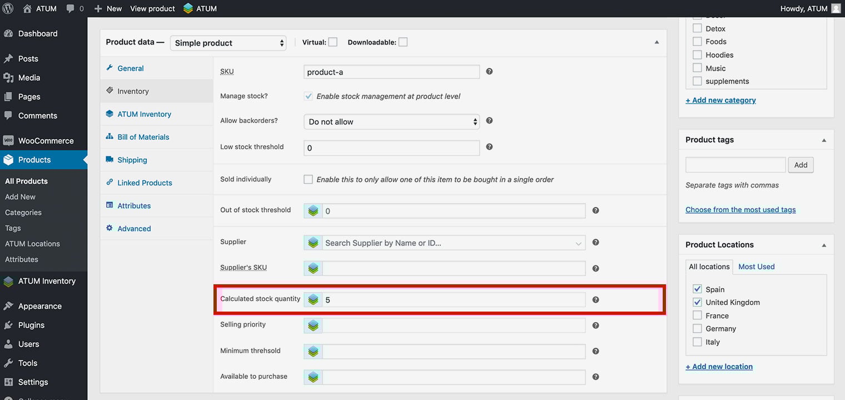
Task: Click help icon next to Low stock threshold
Action: (x=489, y=147)
